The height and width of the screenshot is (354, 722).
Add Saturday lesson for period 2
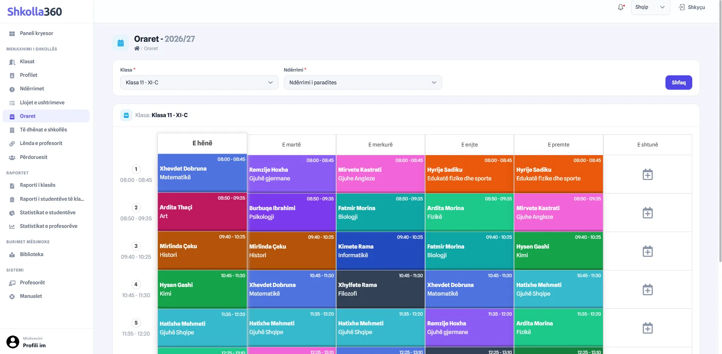point(647,213)
